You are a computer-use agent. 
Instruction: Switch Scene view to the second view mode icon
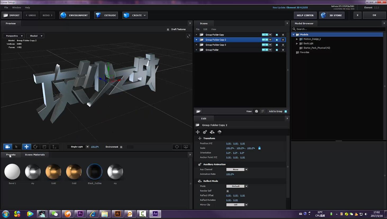263,111
